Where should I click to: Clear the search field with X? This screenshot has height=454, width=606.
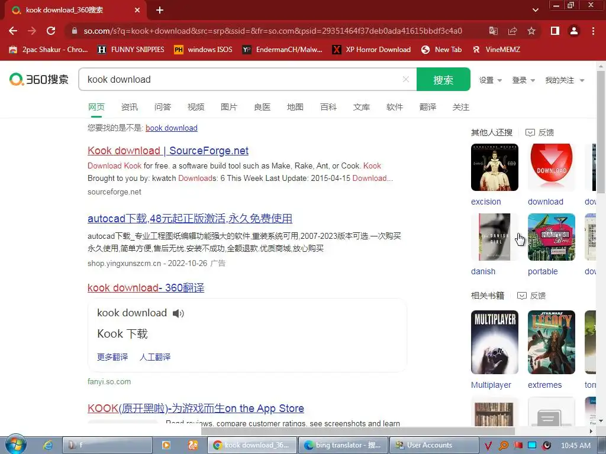pos(406,79)
